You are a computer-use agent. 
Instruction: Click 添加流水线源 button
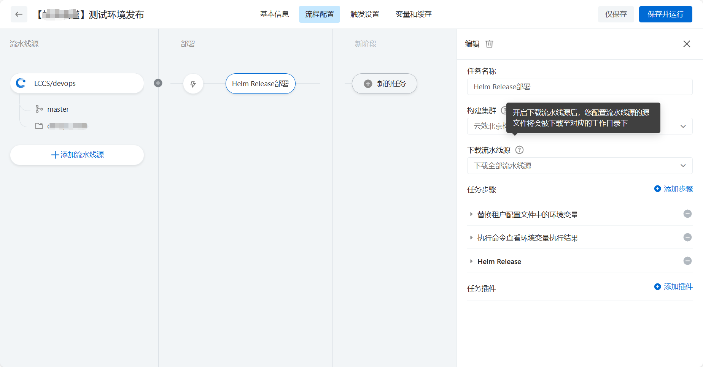(77, 155)
